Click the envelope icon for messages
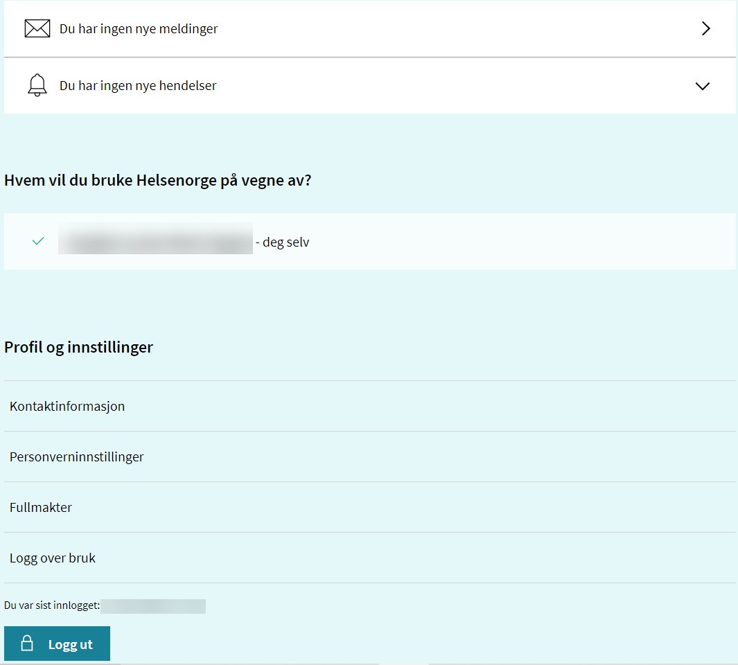The height and width of the screenshot is (665, 738). click(x=37, y=28)
